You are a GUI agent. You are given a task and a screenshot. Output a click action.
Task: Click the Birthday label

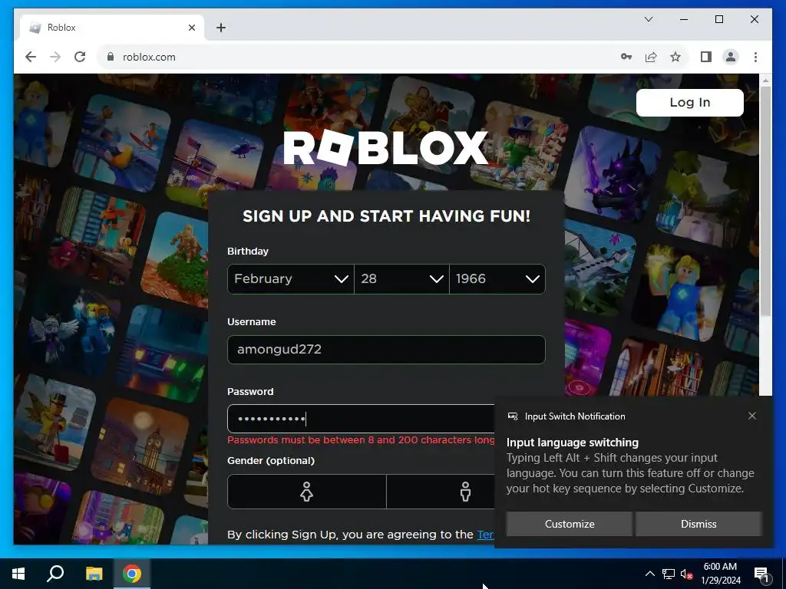(248, 251)
